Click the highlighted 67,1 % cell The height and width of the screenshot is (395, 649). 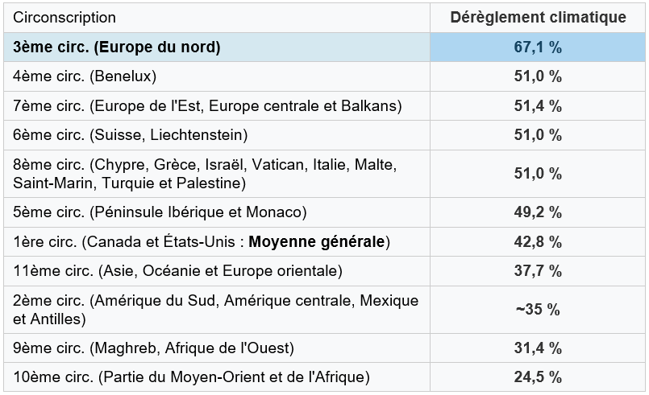click(x=538, y=47)
